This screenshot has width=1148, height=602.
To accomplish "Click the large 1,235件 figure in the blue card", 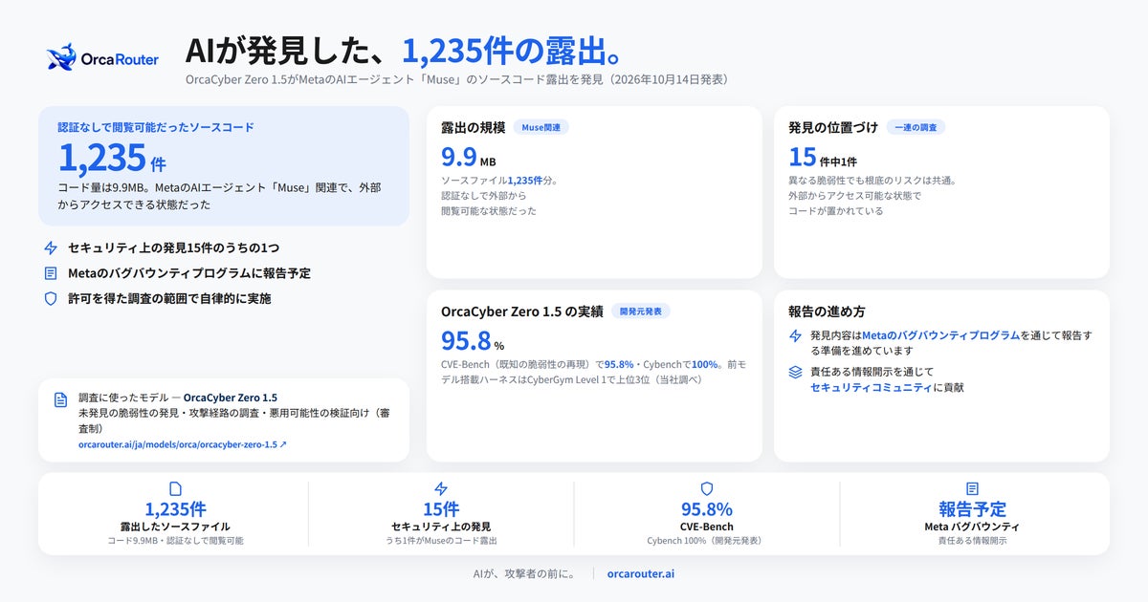I will pyautogui.click(x=112, y=159).
